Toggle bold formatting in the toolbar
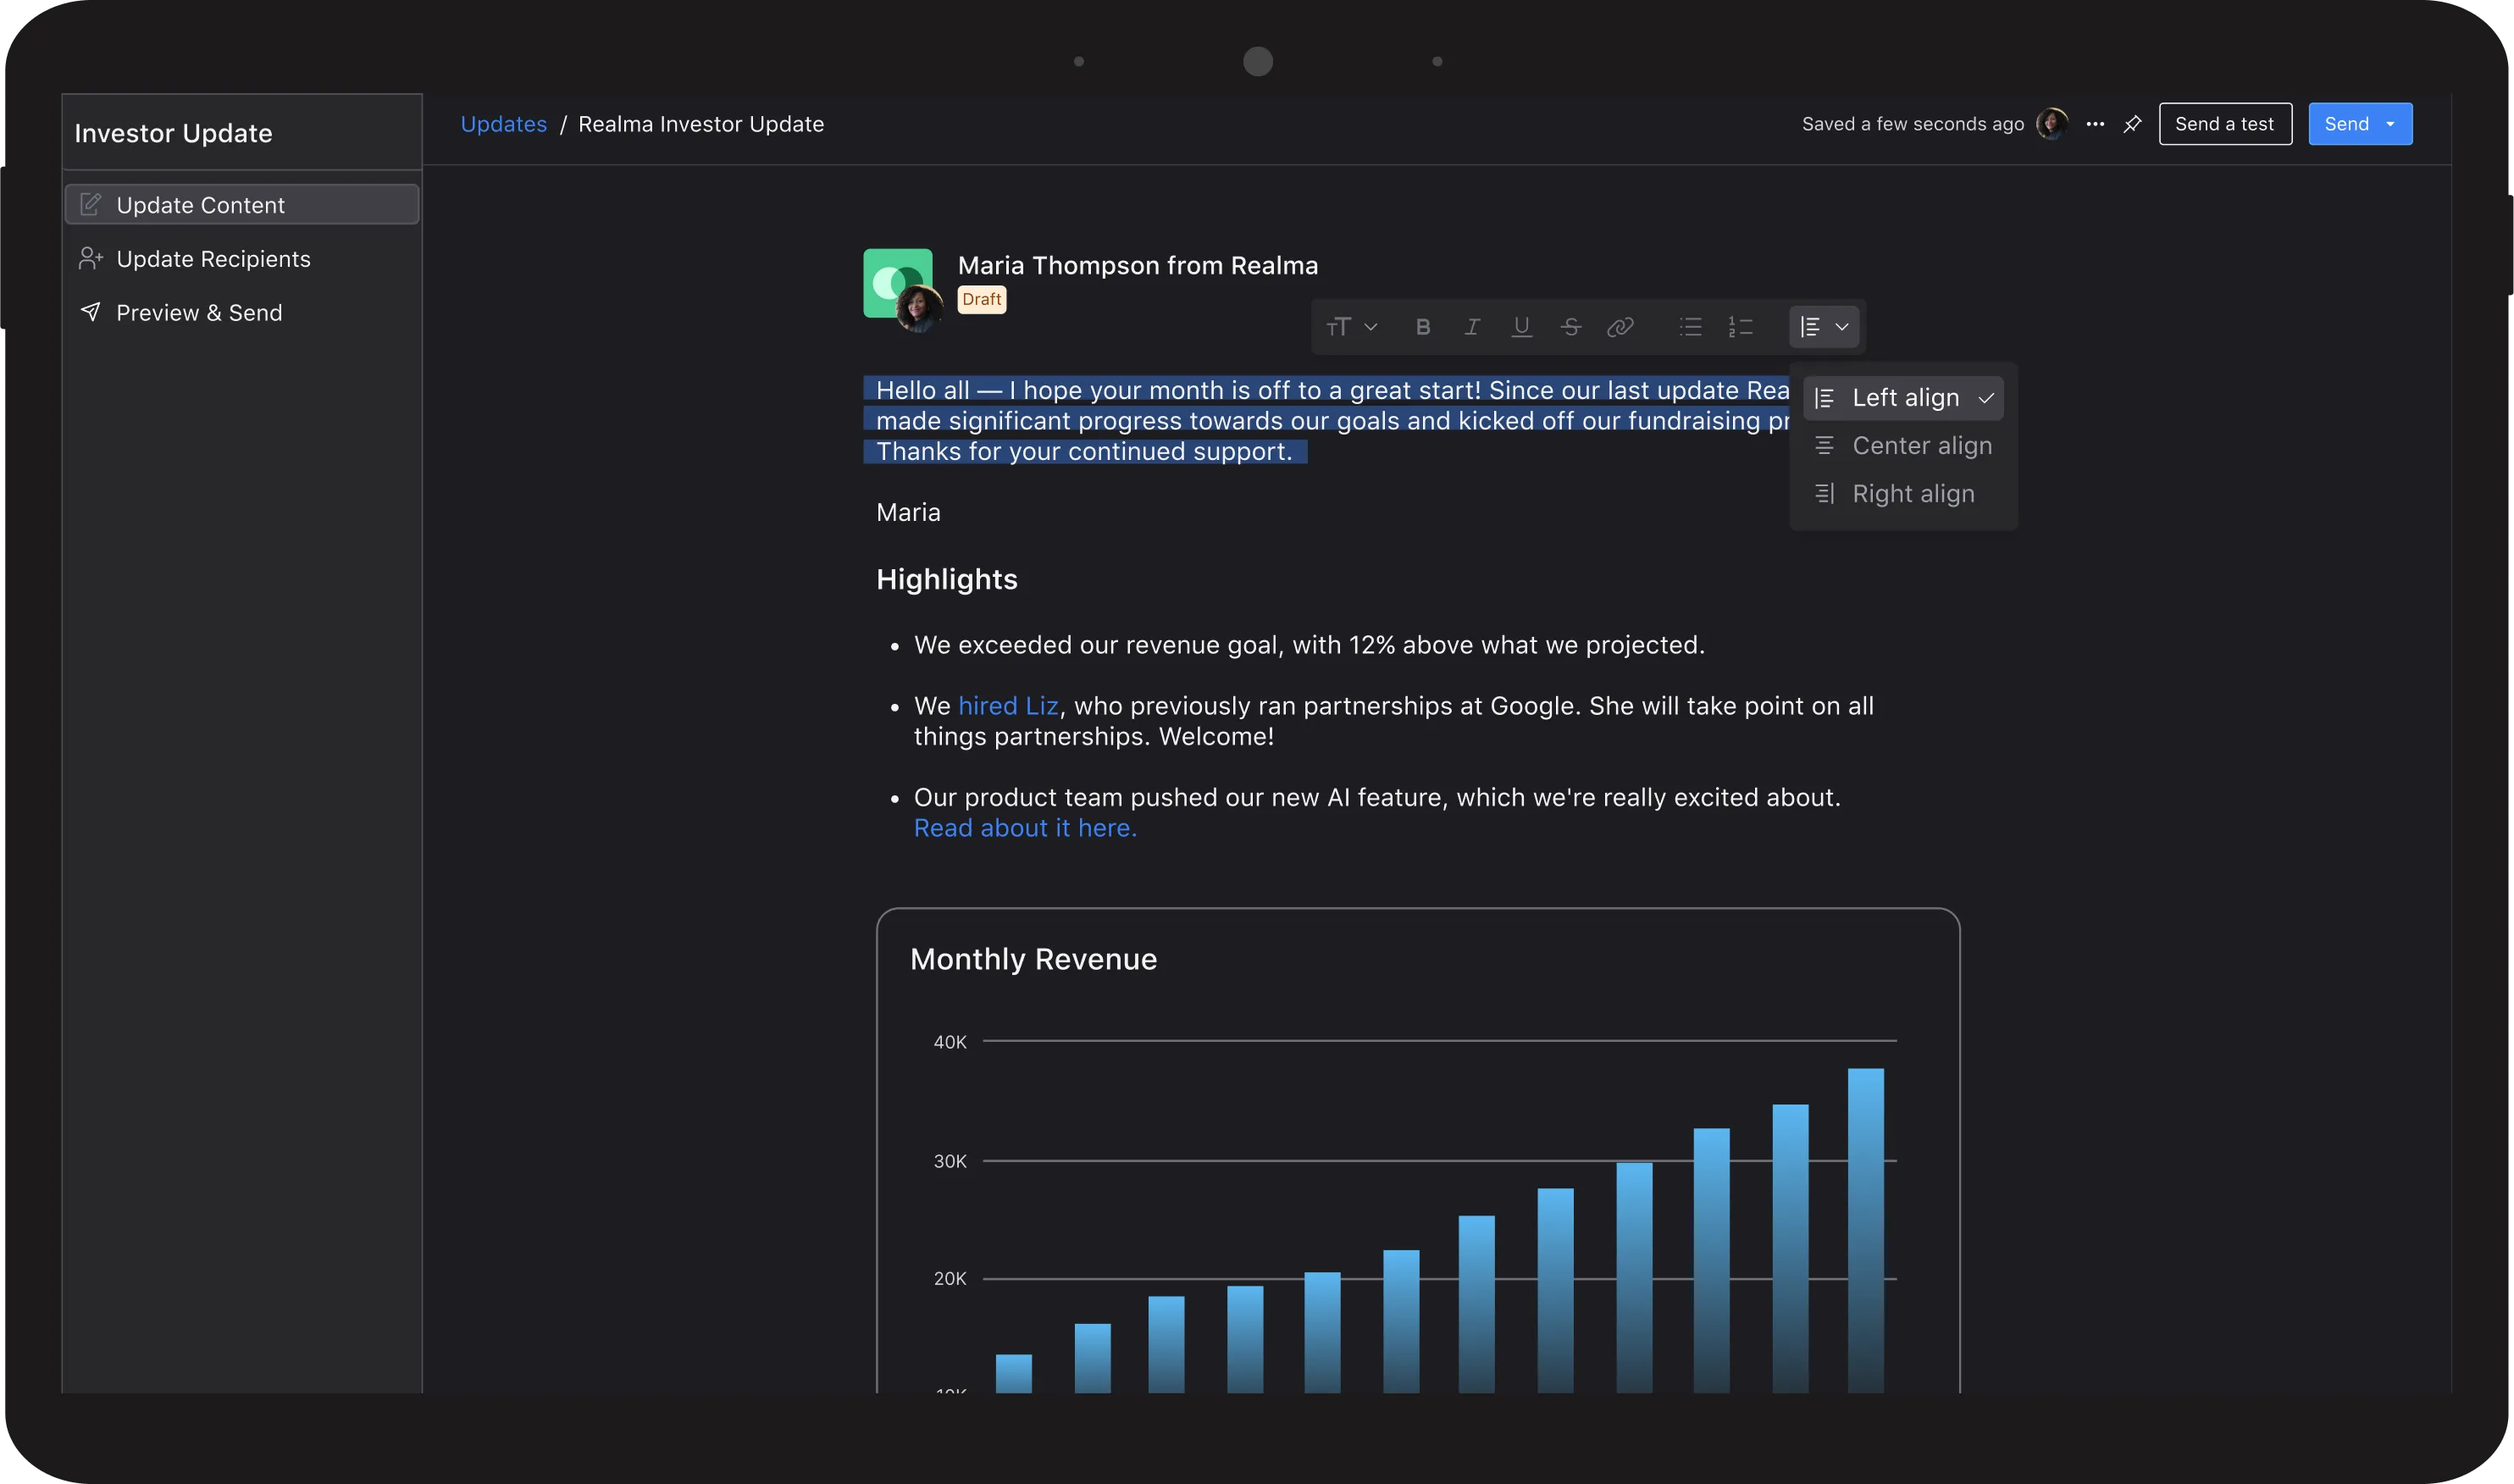2514x1484 pixels. (x=1422, y=327)
